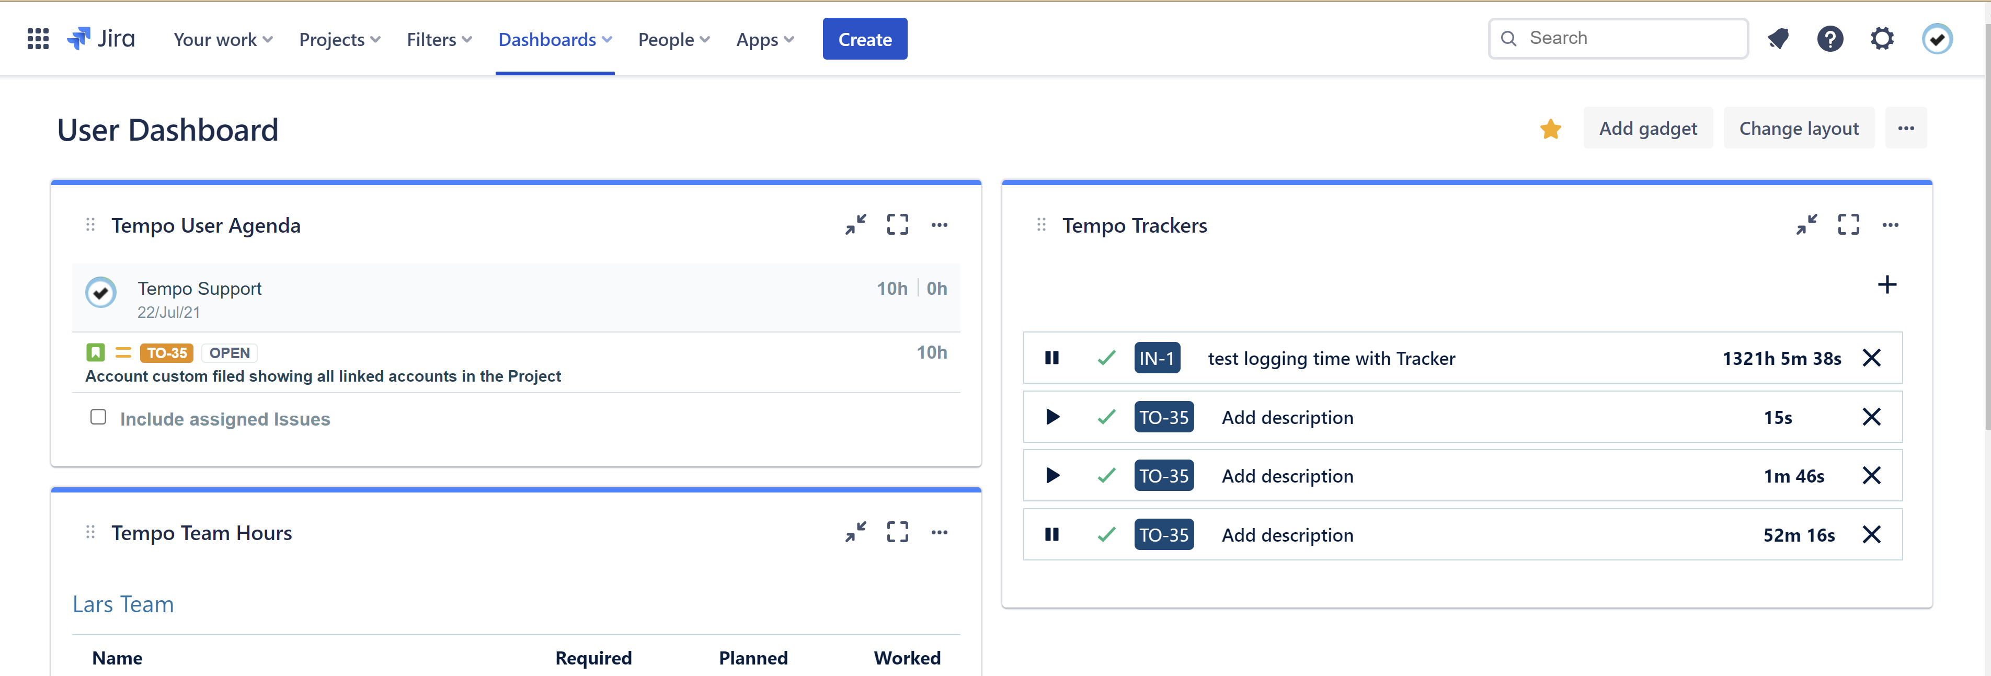This screenshot has width=1991, height=676.
Task: Pause the IN-1 tracker timer
Action: pyautogui.click(x=1052, y=358)
